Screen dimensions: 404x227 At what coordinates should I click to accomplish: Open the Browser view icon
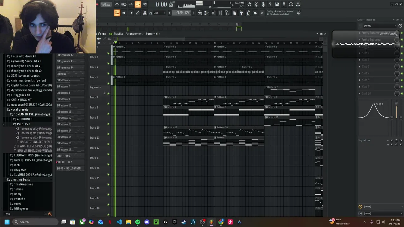point(227,13)
